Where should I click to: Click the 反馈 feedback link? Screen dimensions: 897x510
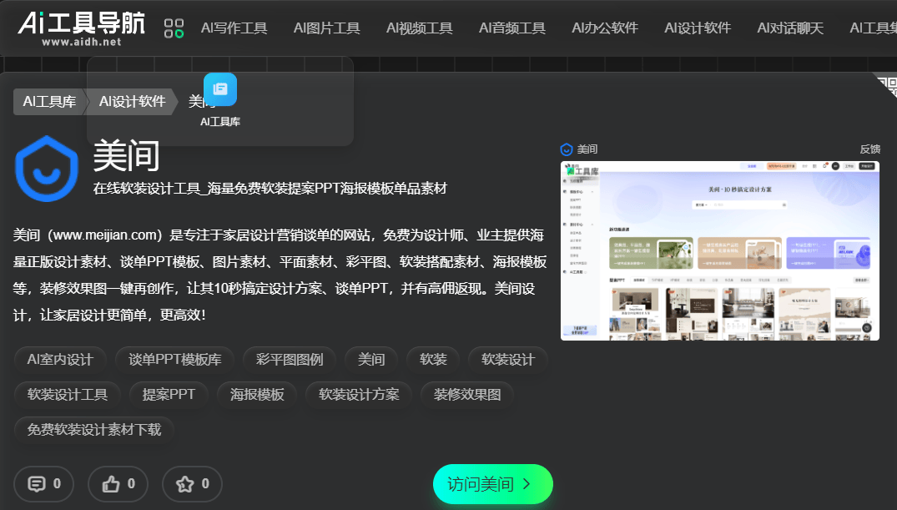click(869, 149)
